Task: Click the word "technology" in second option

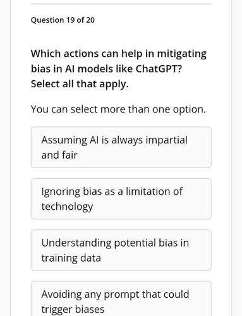Action: [x=67, y=207]
